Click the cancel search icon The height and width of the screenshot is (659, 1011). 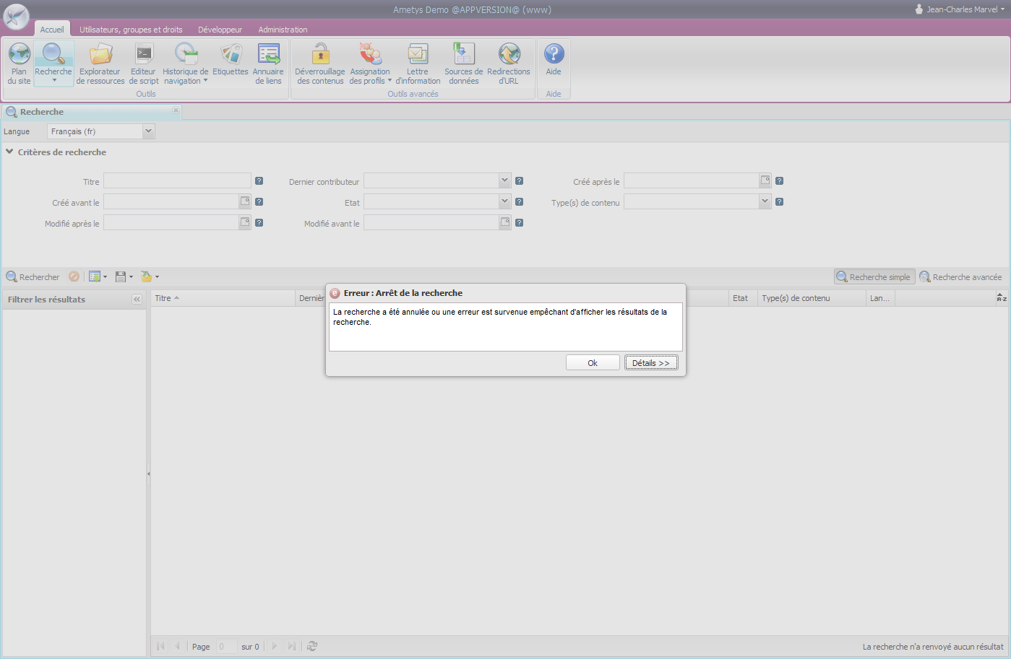[x=74, y=276]
